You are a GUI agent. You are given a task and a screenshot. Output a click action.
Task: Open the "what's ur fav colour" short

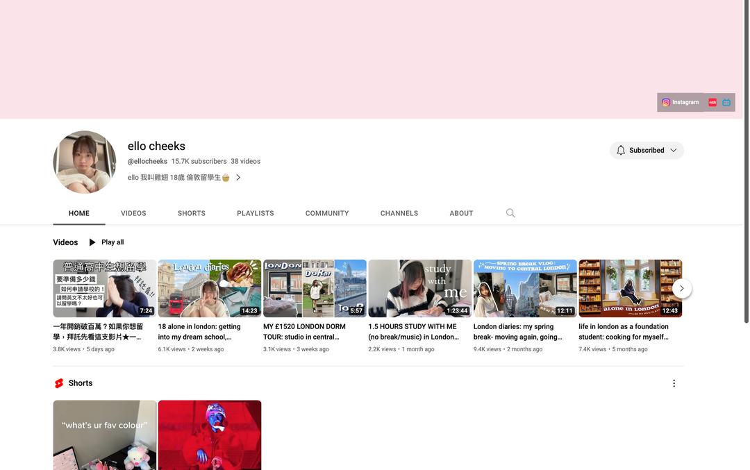pos(105,435)
